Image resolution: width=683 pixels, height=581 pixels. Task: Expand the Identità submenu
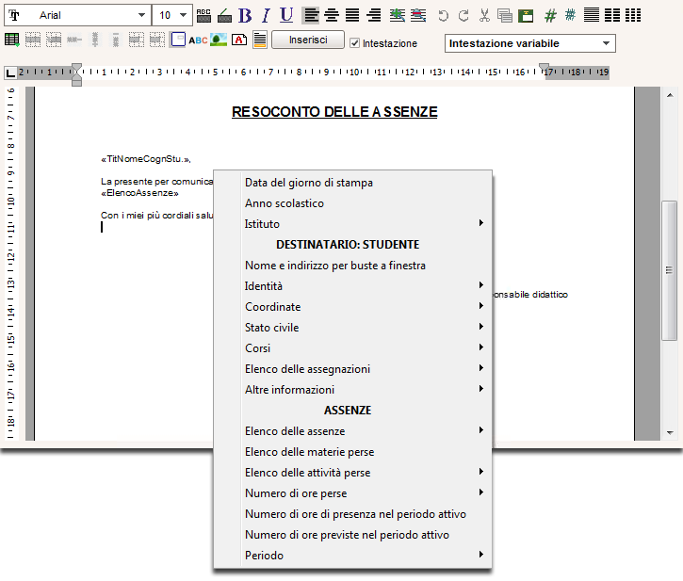(x=353, y=286)
